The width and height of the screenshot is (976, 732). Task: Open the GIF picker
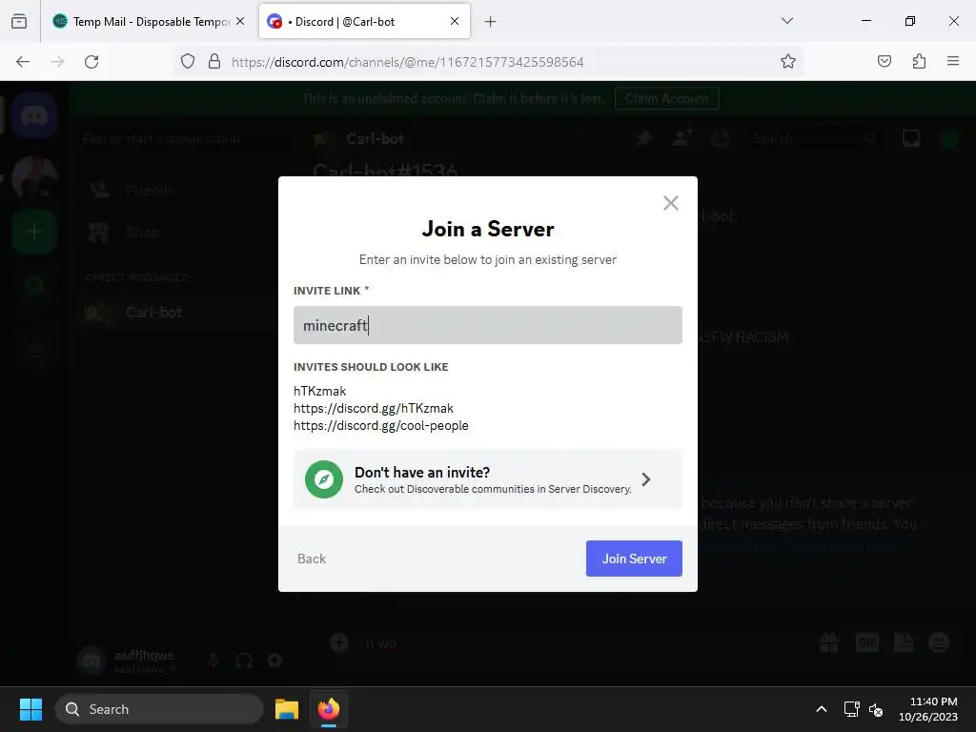click(x=866, y=641)
